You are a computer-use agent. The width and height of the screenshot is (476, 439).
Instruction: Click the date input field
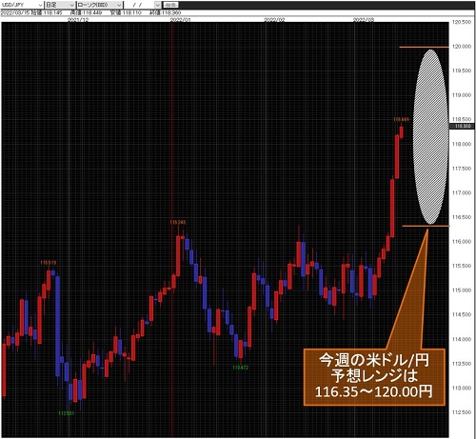point(139,5)
